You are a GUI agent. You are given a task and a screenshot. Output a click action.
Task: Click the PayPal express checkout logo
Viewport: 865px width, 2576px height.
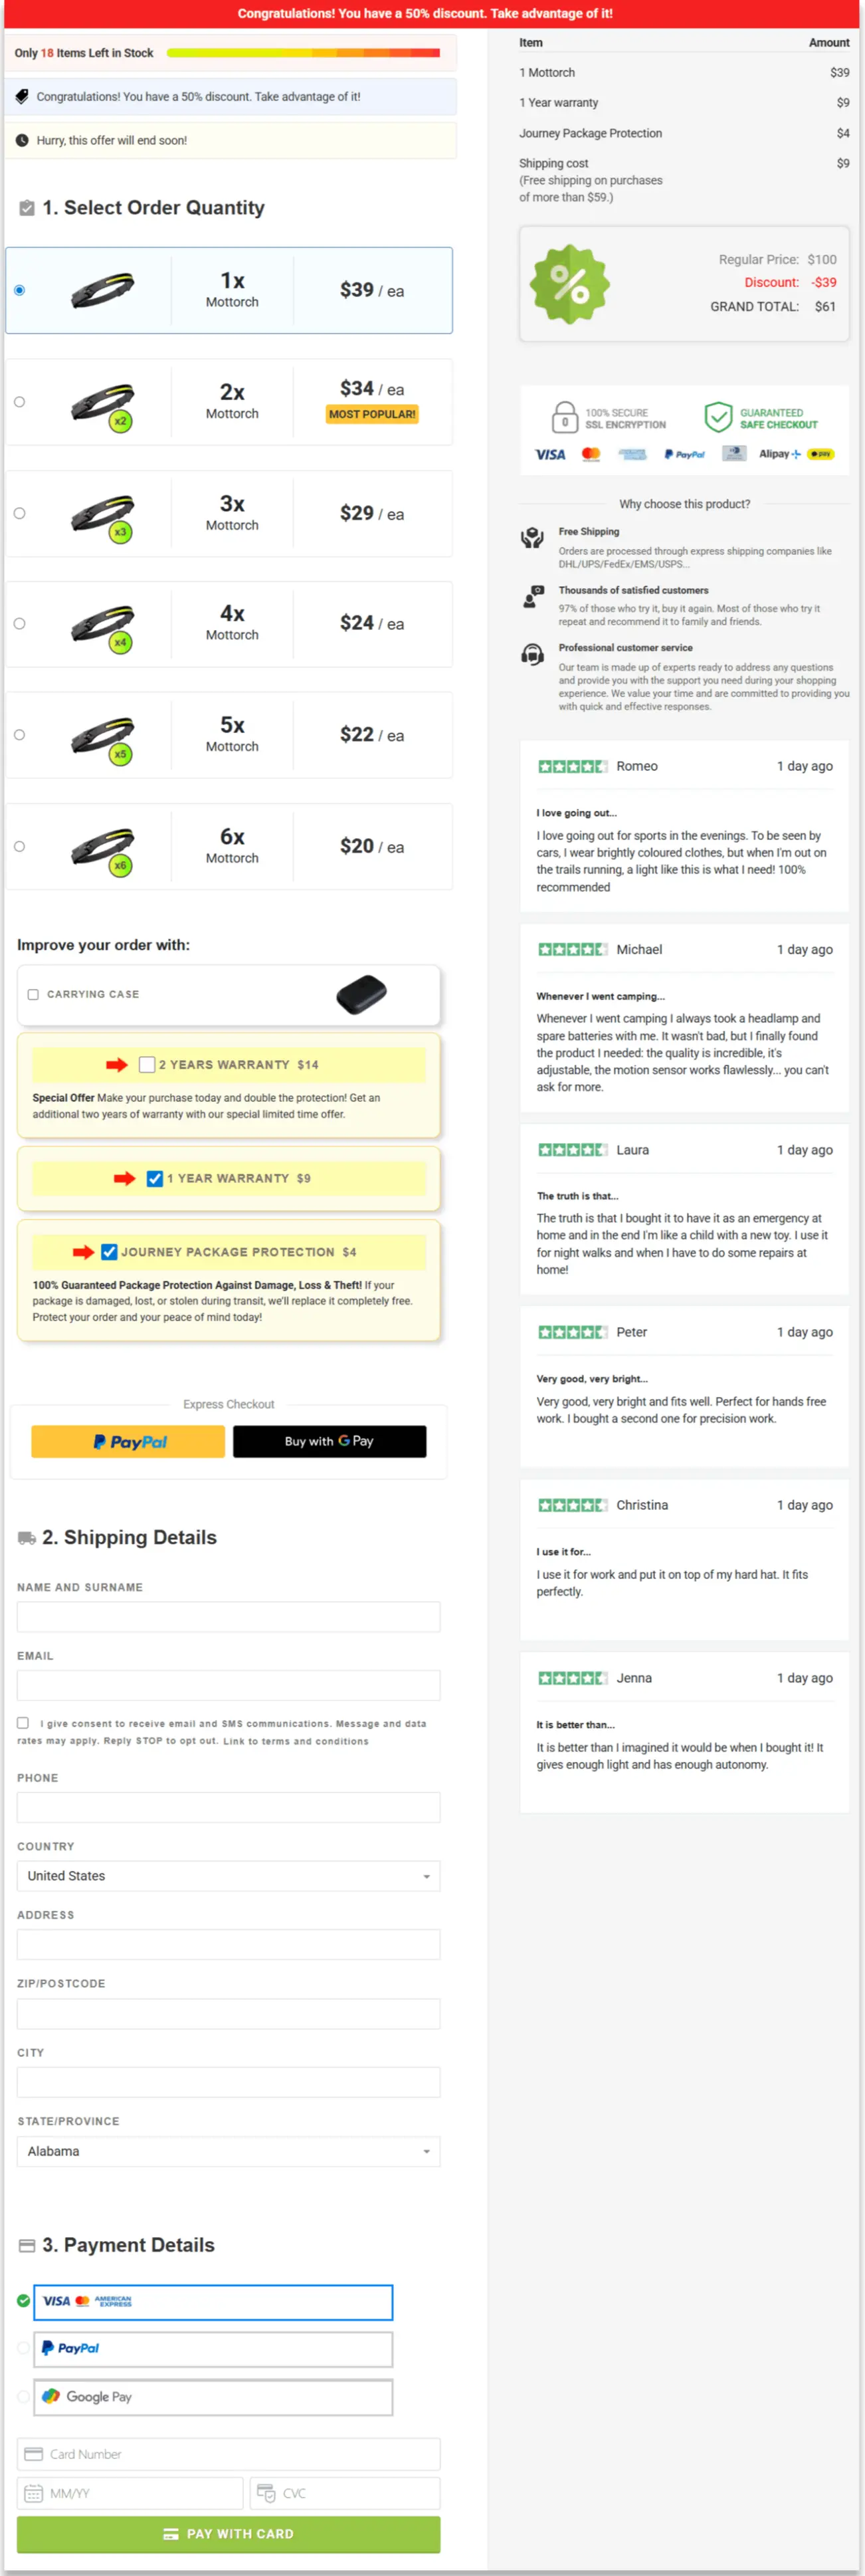(x=127, y=1441)
